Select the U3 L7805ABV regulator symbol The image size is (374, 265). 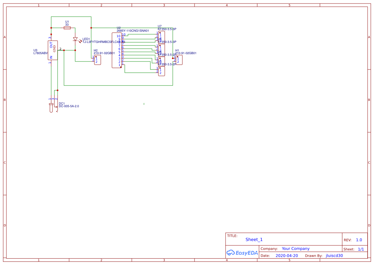click(x=52, y=50)
